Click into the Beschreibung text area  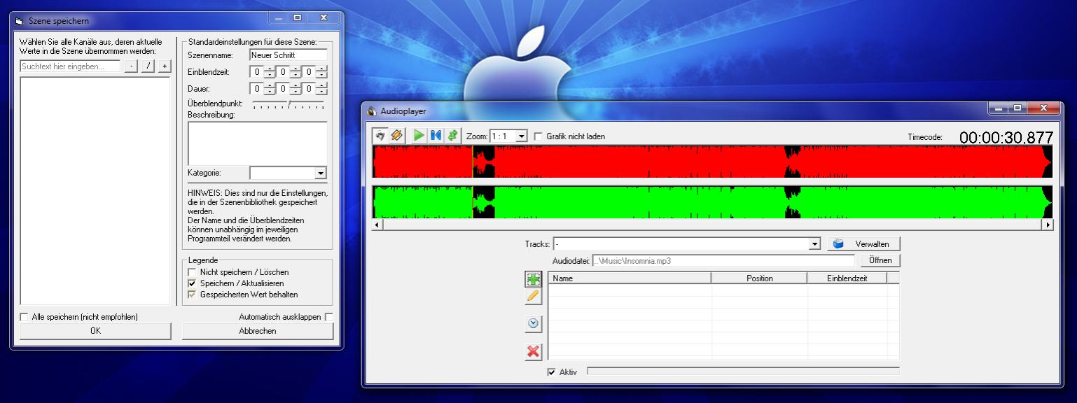[257, 143]
